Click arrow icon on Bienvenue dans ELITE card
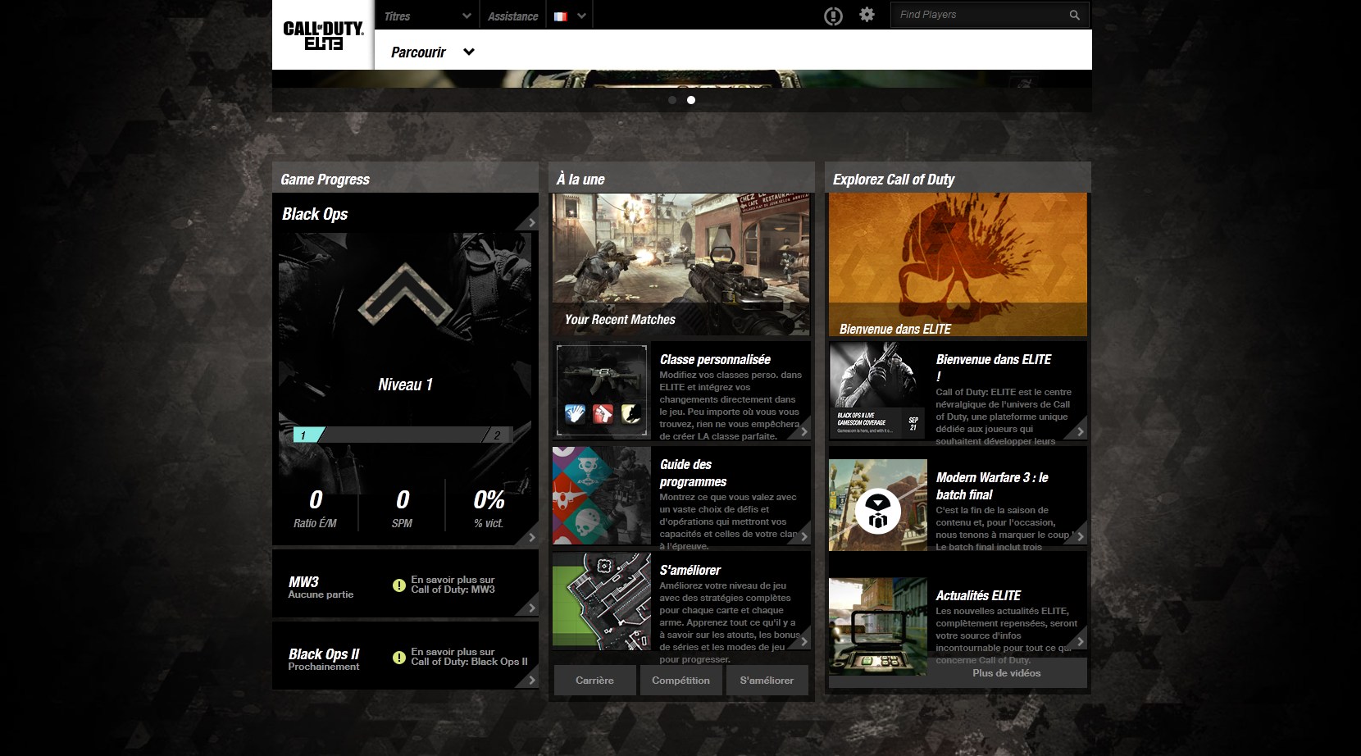Image resolution: width=1361 pixels, height=756 pixels. (1080, 431)
